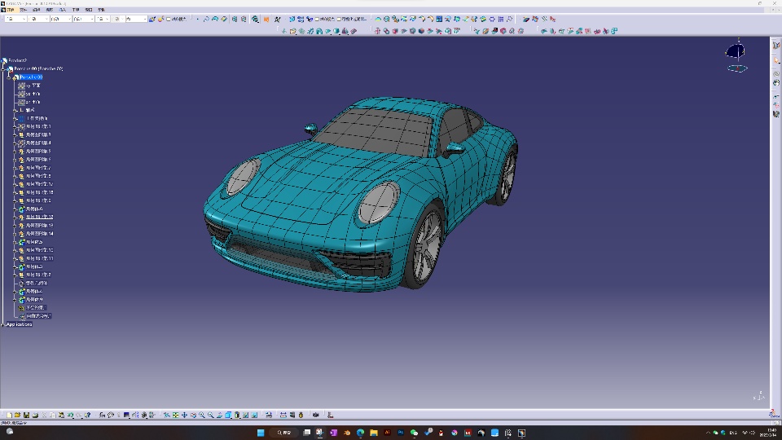Open the isometric quick view cube icon
782x440 pixels.
[228, 415]
